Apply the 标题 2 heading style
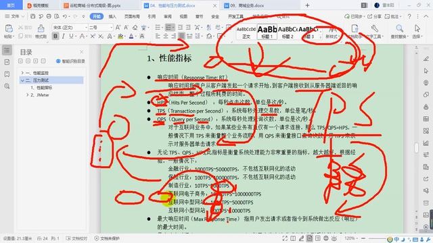433x243 pixels. [x=287, y=32]
